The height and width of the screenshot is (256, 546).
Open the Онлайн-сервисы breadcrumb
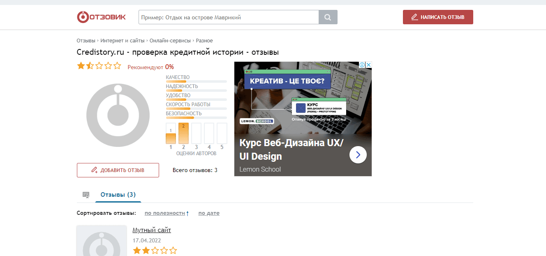click(x=170, y=41)
